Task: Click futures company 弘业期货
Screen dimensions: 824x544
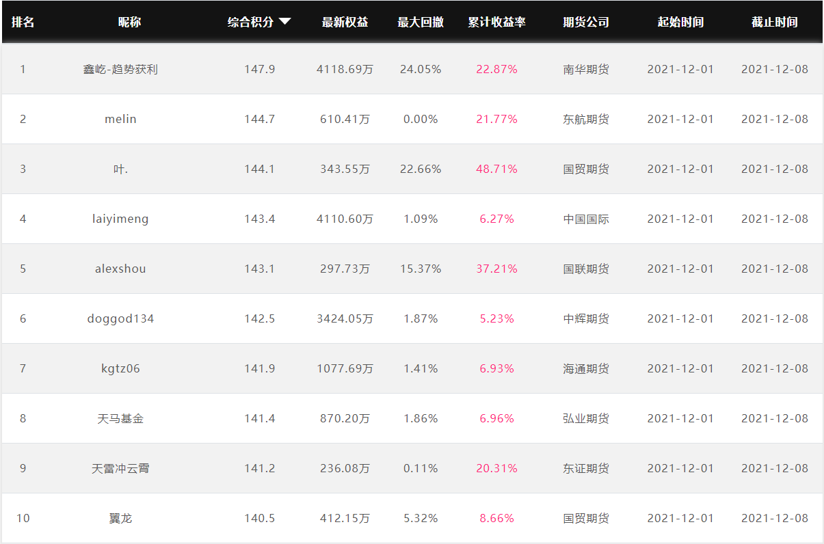Action: 586,418
